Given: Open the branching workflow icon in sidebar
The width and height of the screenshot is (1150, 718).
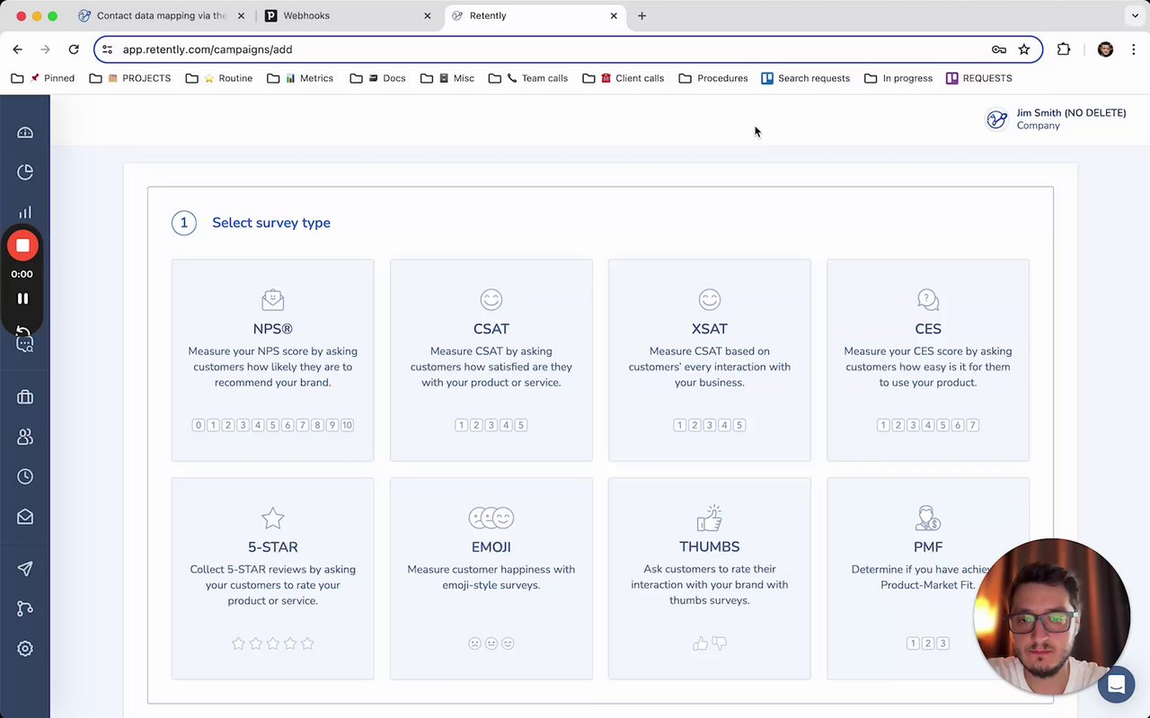Looking at the screenshot, I should tap(25, 608).
